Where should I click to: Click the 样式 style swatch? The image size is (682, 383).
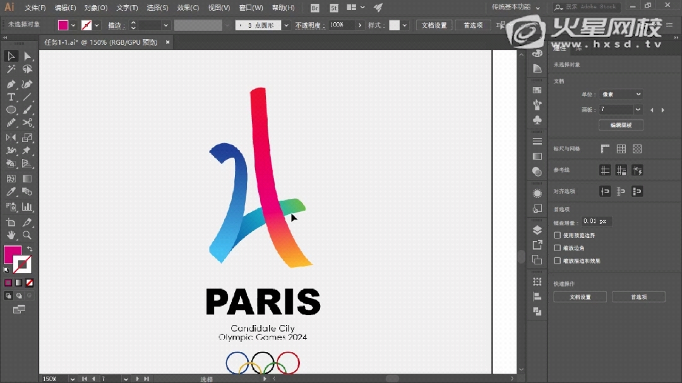(x=394, y=25)
